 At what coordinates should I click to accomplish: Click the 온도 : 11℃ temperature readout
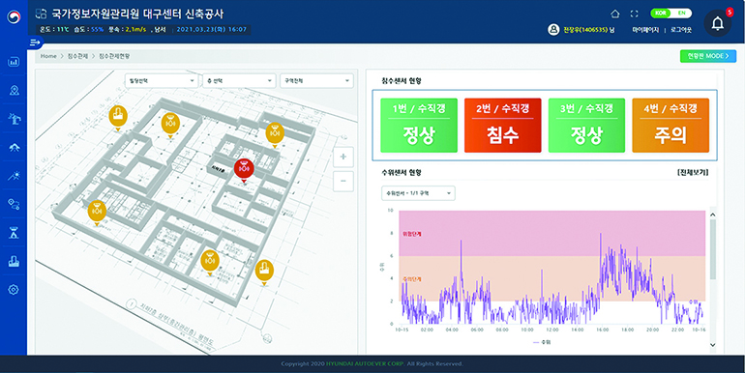(x=54, y=29)
